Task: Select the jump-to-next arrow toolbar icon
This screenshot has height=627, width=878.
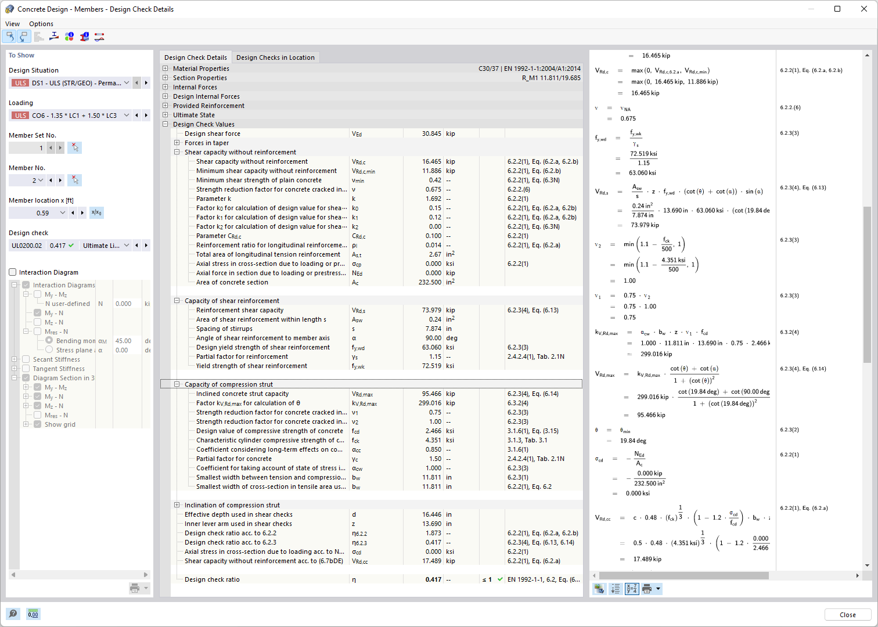Action: coord(24,36)
